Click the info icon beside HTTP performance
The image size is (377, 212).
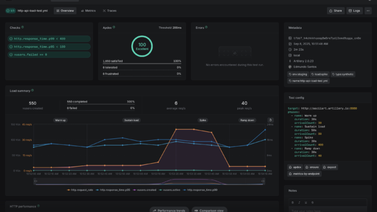pyautogui.click(x=38, y=206)
